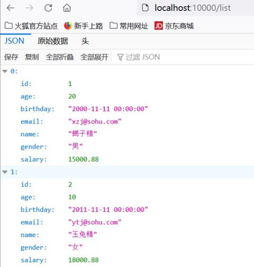Click the 保存 button
Viewport: 254px width, 267px height.
click(11, 57)
